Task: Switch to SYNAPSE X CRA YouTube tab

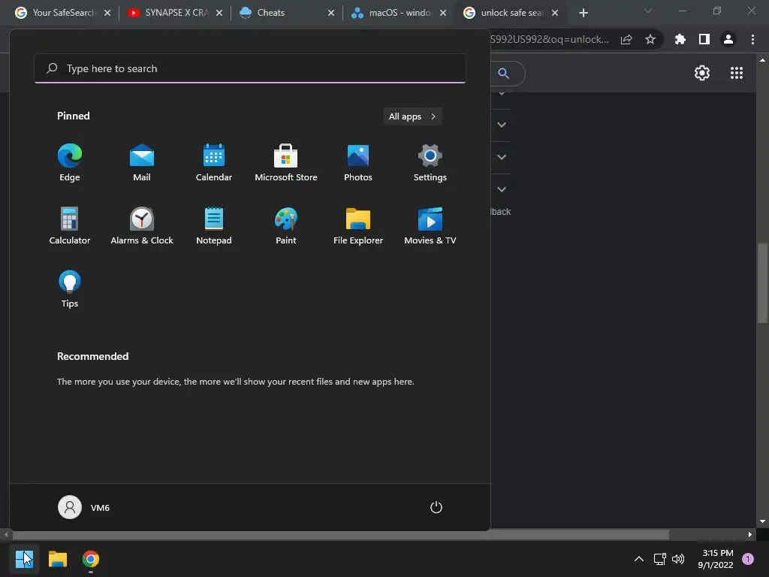Action: [176, 13]
